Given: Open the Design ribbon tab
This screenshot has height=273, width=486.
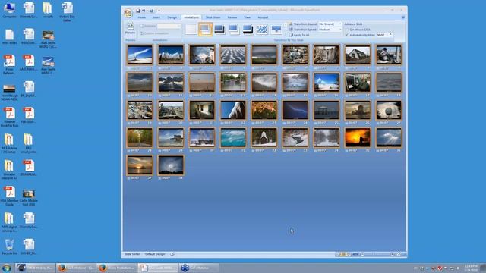Looking at the screenshot, I should point(172,17).
